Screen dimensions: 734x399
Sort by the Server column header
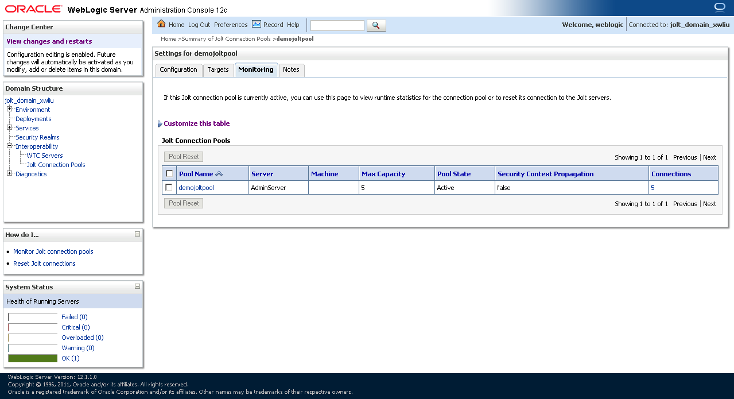tap(262, 174)
